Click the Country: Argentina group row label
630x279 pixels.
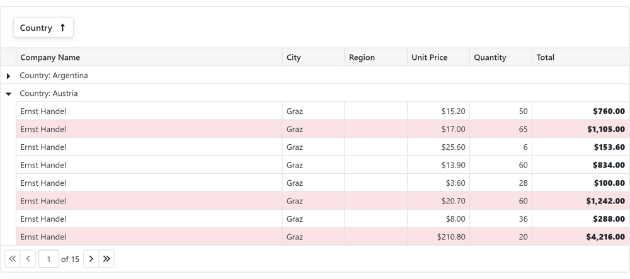point(54,76)
